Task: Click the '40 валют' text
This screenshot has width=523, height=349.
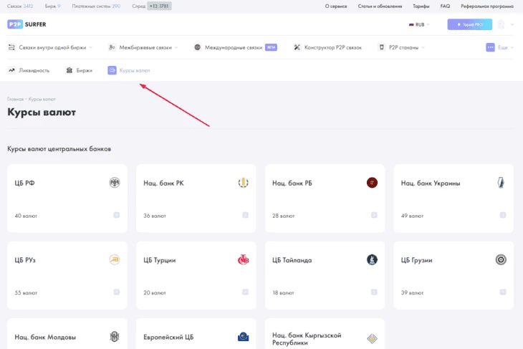Action: (26, 216)
